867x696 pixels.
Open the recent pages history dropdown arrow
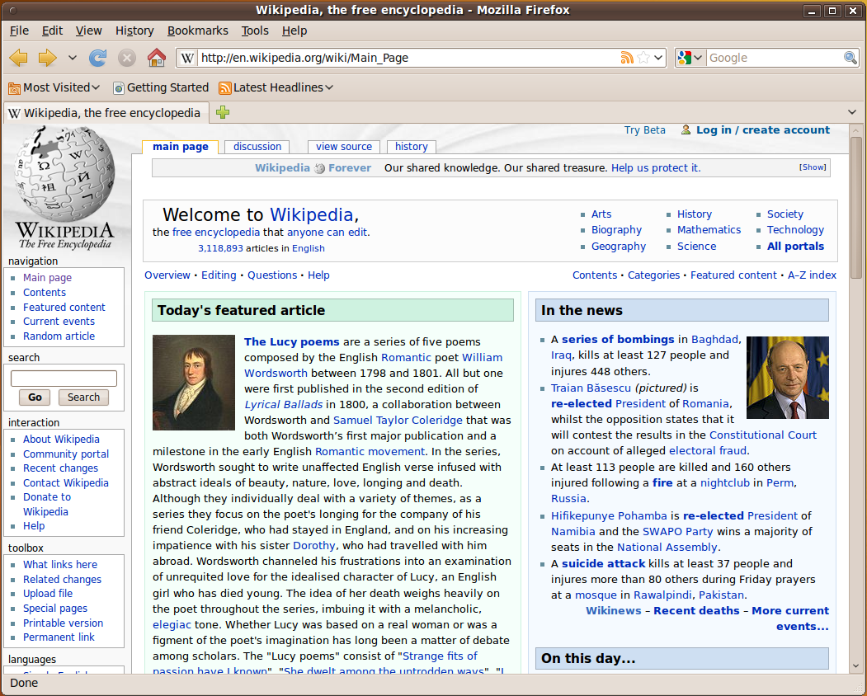click(x=72, y=58)
